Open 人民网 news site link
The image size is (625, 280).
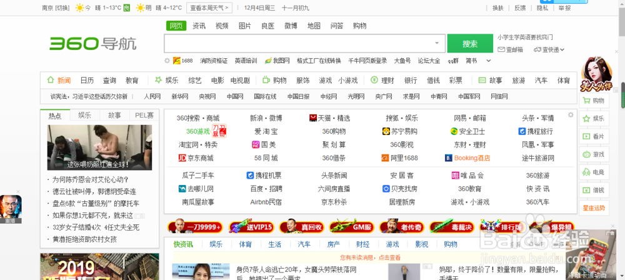click(152, 96)
